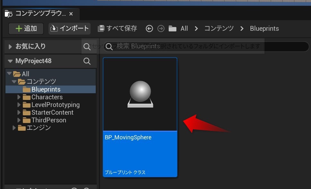Open the BP_MovingSphere blueprint thumbnail
Image resolution: width=311 pixels, height=189 pixels.
pos(140,94)
